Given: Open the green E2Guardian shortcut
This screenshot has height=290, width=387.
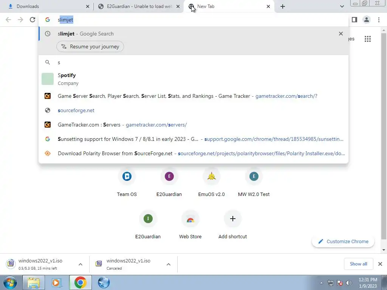Looking at the screenshot, I should (x=148, y=219).
